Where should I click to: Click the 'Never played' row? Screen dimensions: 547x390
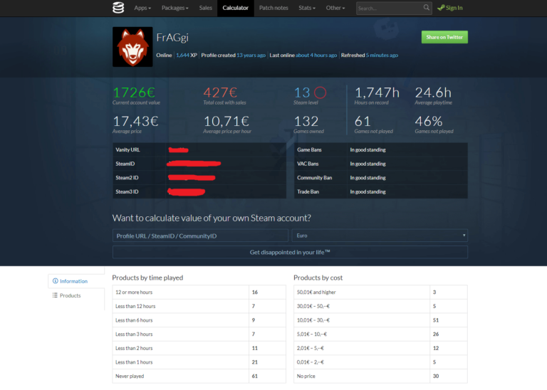pos(199,376)
